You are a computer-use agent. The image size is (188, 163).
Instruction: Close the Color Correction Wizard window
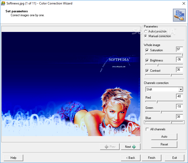[184, 3]
